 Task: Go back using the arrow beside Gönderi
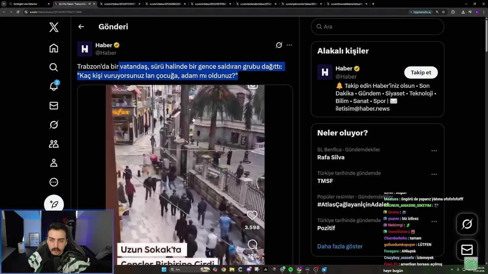tap(81, 27)
